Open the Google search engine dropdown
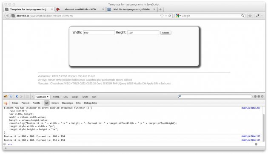268x154 pixels. (x=178, y=16)
